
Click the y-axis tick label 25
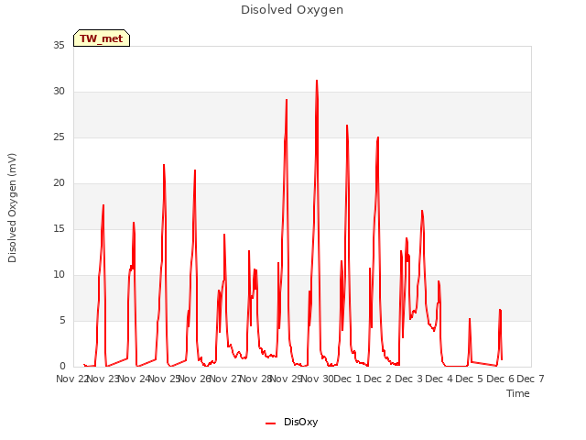point(59,137)
